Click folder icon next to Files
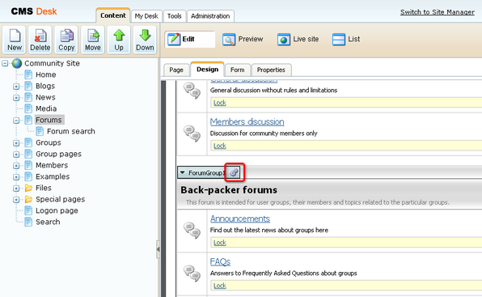The image size is (482, 297). tap(28, 188)
